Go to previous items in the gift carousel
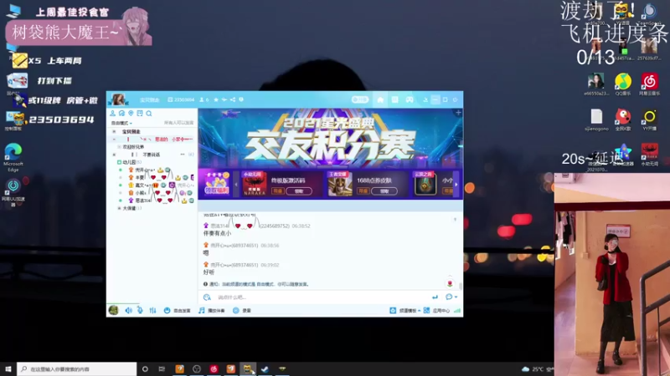Viewport: 670px width, 376px height. 236,184
